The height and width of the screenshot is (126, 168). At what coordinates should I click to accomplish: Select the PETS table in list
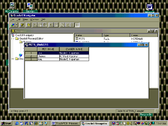(82, 39)
